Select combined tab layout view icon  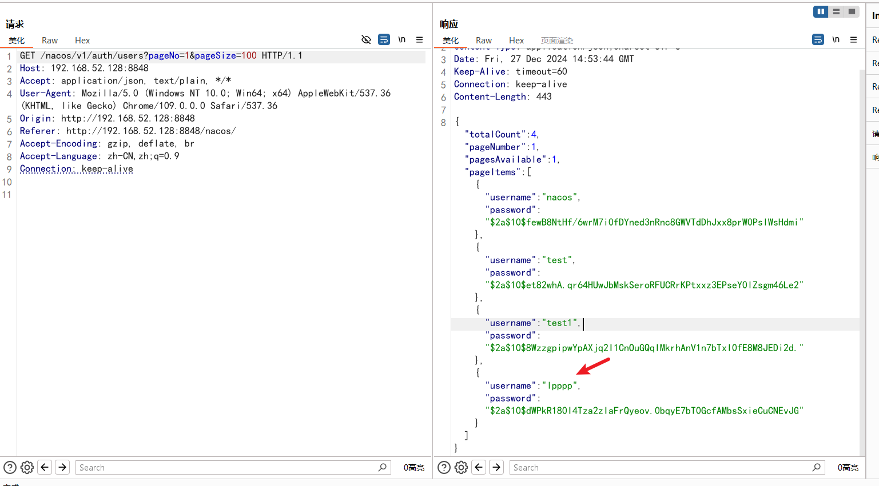tap(852, 11)
